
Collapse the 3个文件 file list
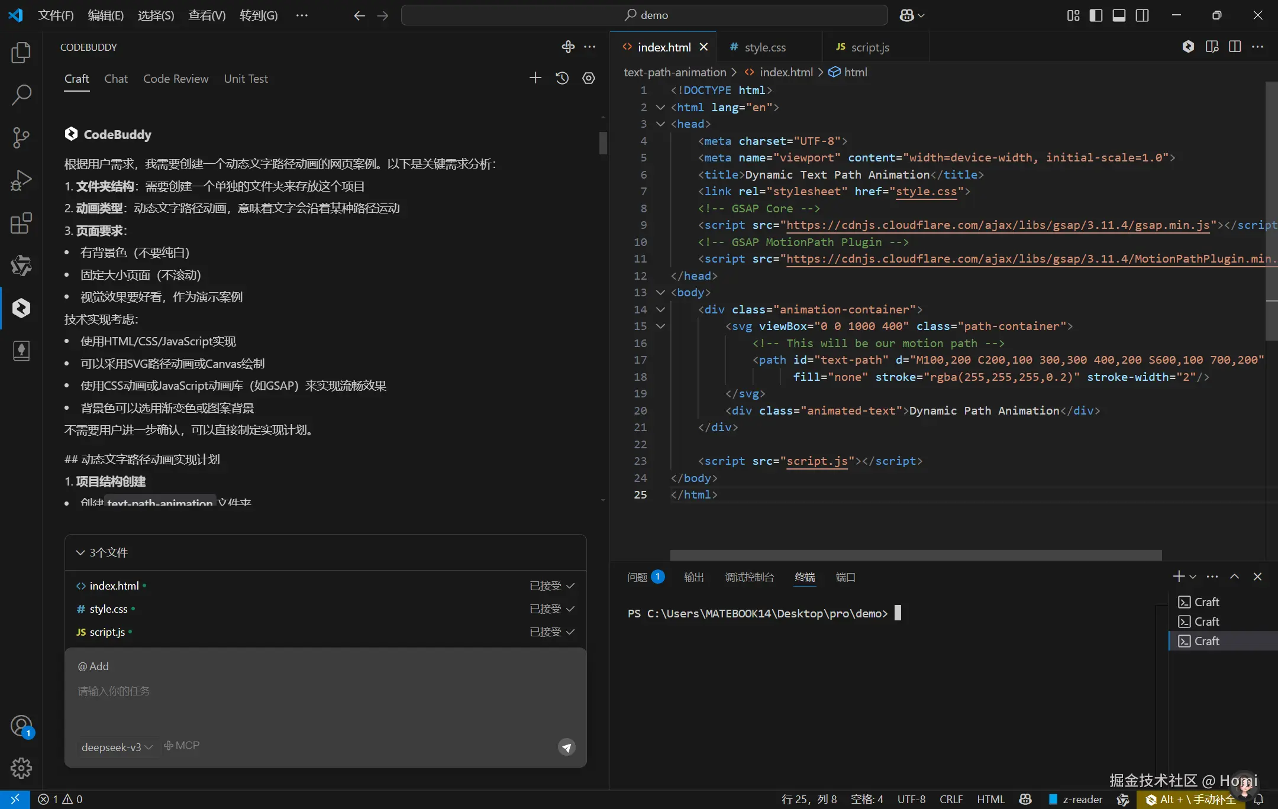coord(80,552)
